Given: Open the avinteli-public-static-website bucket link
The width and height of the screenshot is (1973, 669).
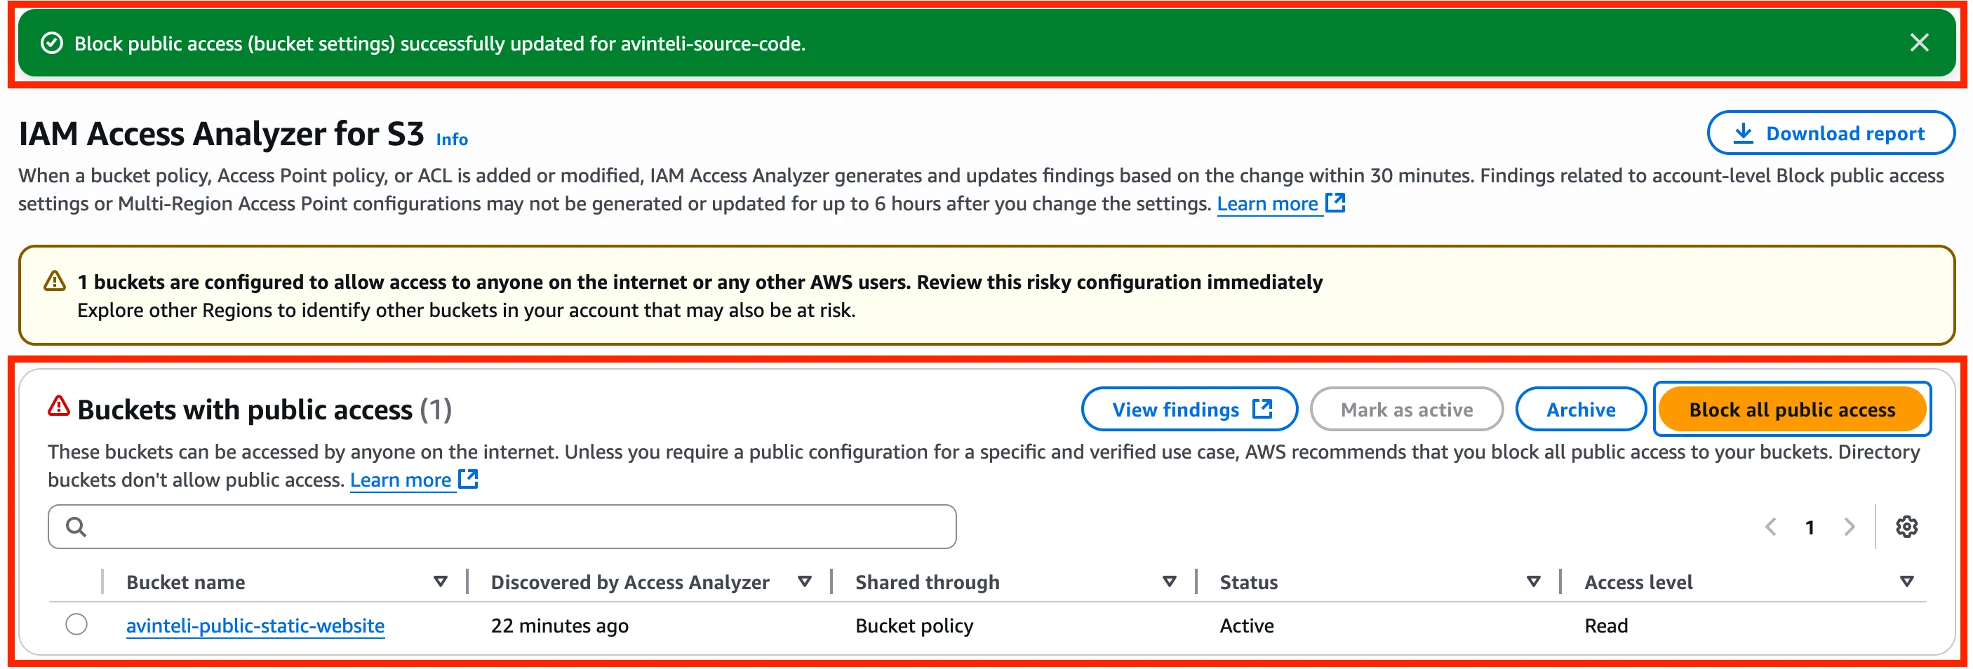Looking at the screenshot, I should (255, 626).
